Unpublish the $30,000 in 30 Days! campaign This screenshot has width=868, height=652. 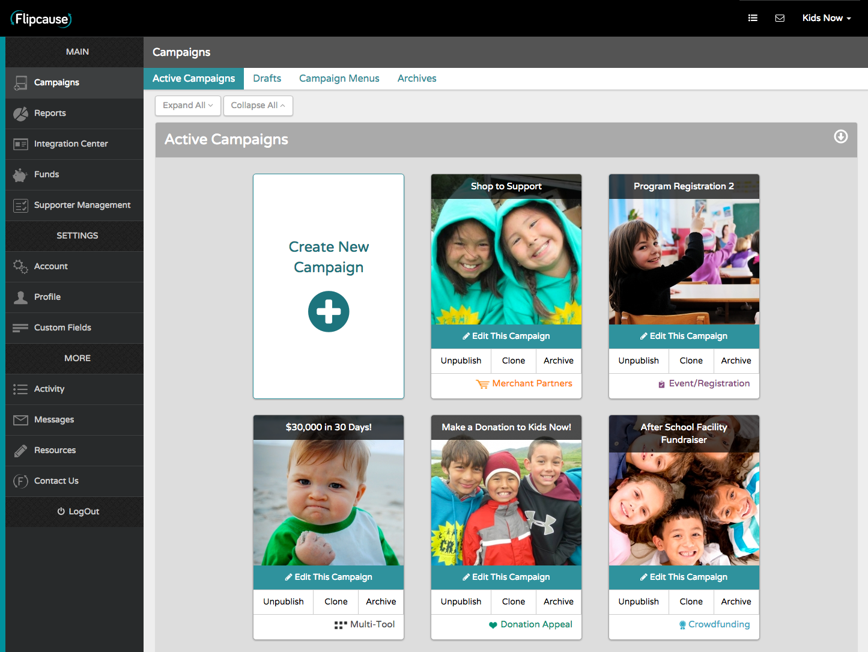[283, 602]
